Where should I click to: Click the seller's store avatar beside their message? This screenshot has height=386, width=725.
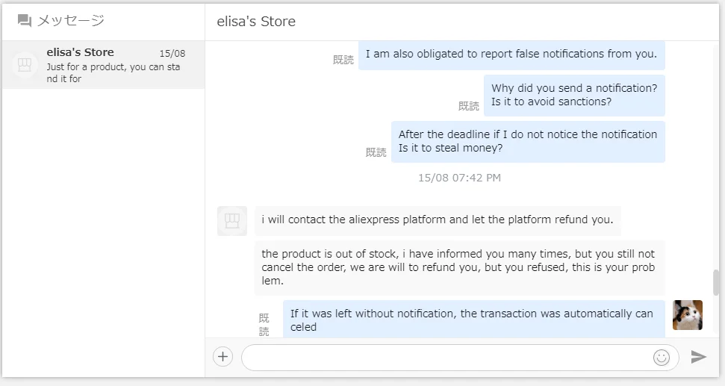232,221
